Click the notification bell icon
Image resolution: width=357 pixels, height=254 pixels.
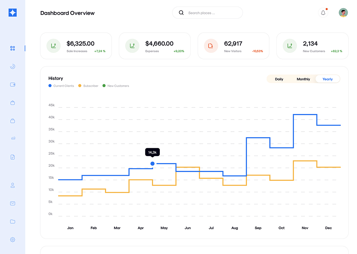tap(323, 13)
